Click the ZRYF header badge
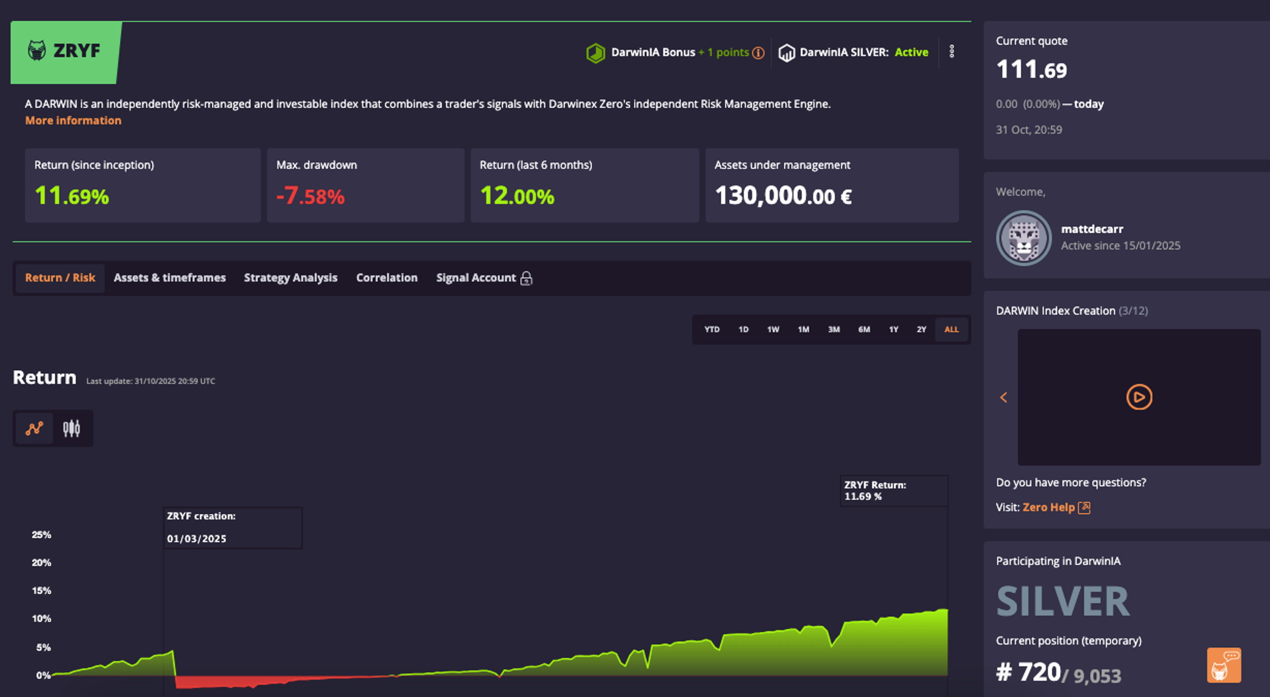 pyautogui.click(x=66, y=52)
